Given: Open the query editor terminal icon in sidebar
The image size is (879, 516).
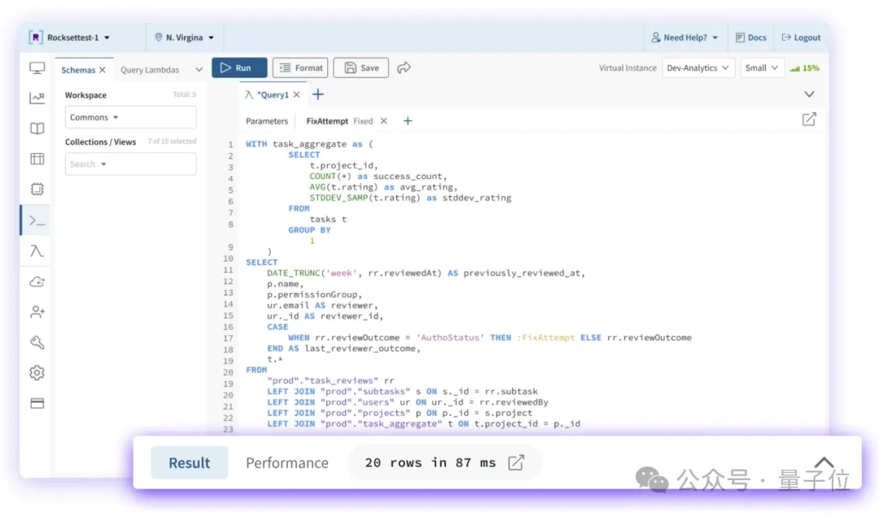Looking at the screenshot, I should [37, 221].
